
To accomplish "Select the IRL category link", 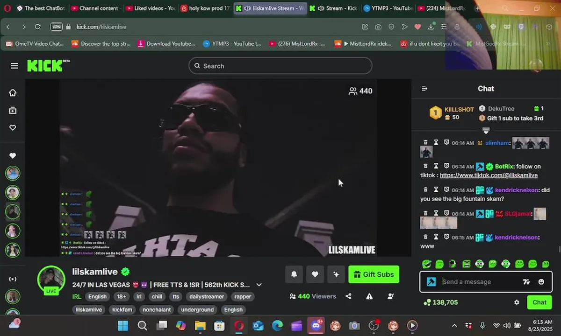I will coord(77,296).
